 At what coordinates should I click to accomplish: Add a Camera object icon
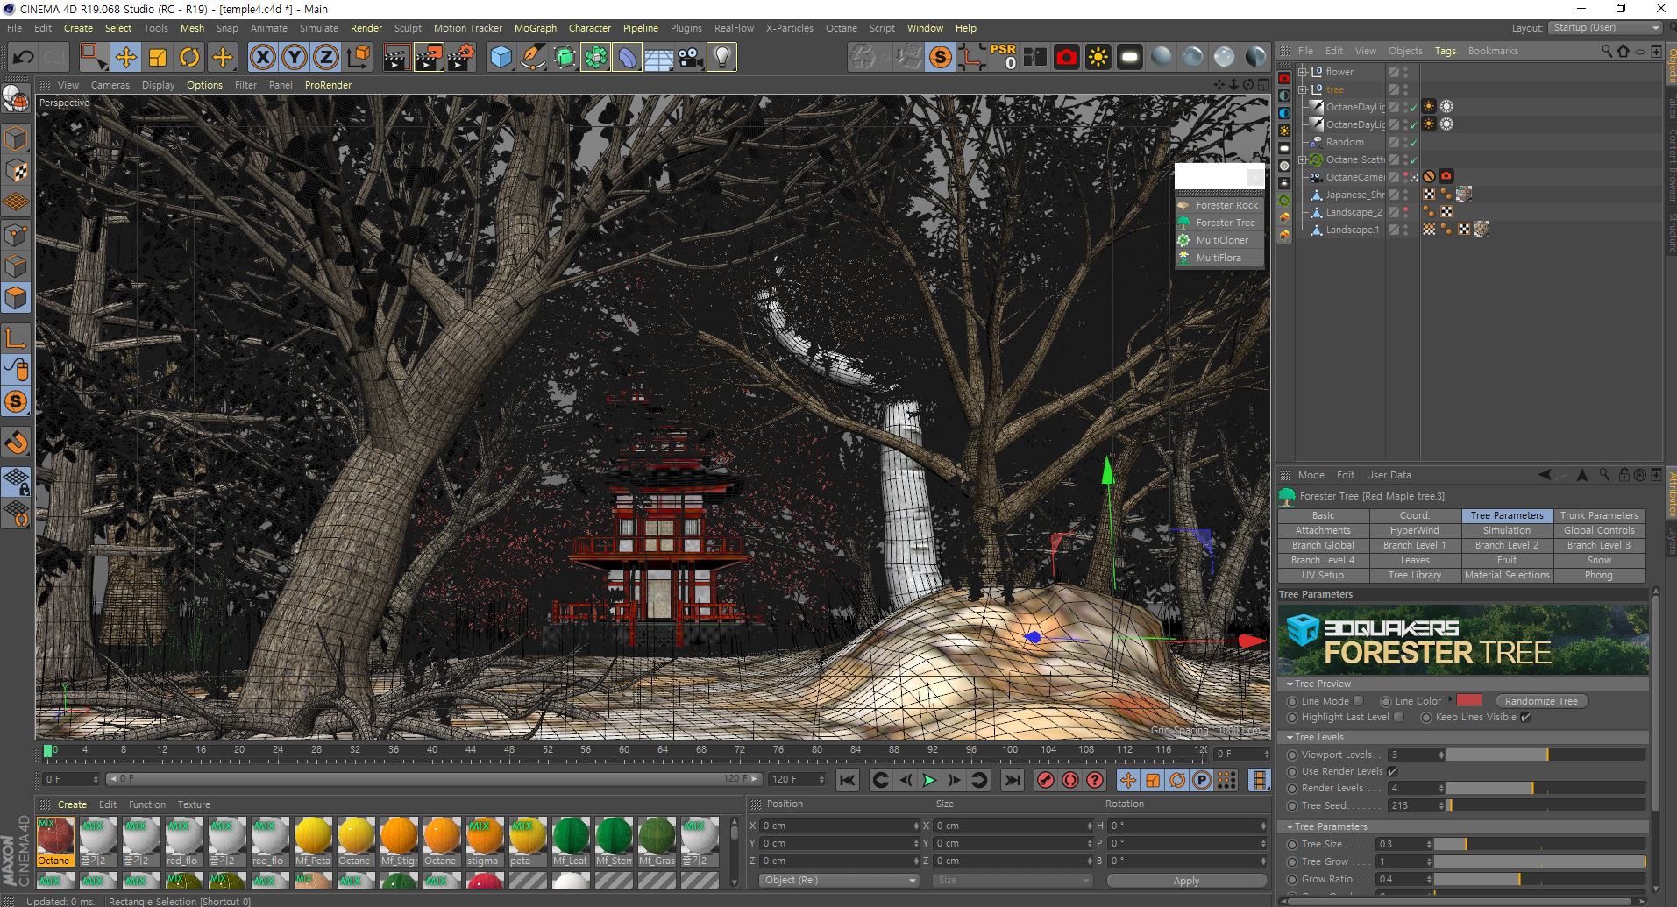pos(690,58)
